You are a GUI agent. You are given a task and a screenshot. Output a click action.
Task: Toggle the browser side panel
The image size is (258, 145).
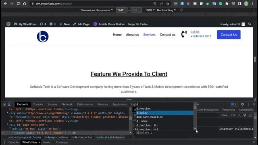[239, 4]
